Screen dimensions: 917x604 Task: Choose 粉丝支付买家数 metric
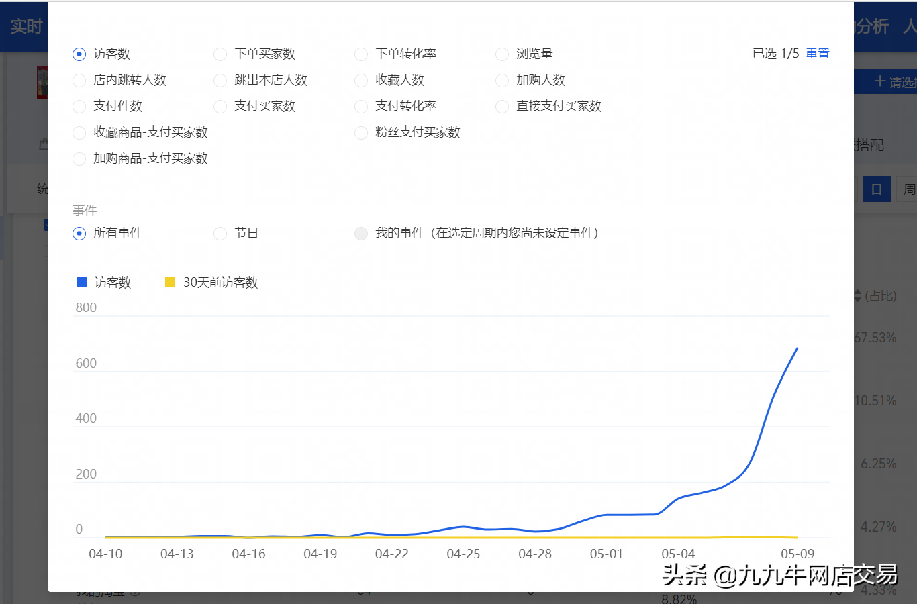tap(361, 133)
